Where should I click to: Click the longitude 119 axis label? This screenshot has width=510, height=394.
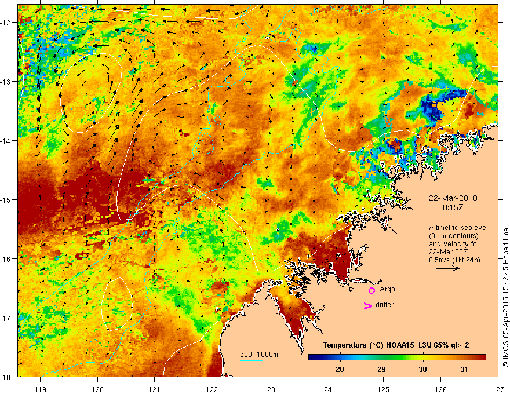(41, 389)
